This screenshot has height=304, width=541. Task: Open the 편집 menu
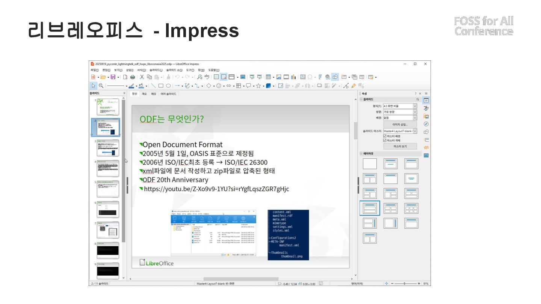click(x=106, y=70)
